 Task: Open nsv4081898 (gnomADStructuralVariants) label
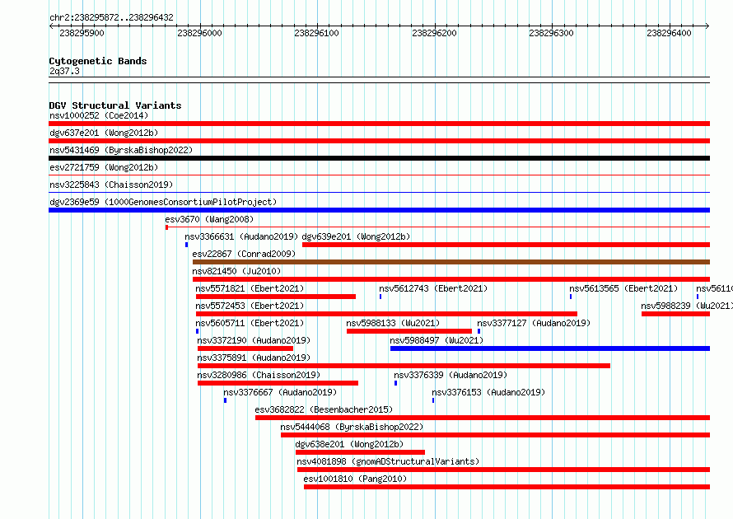389,461
